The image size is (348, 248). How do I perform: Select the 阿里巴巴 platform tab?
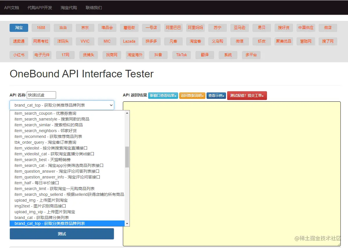[173, 28]
